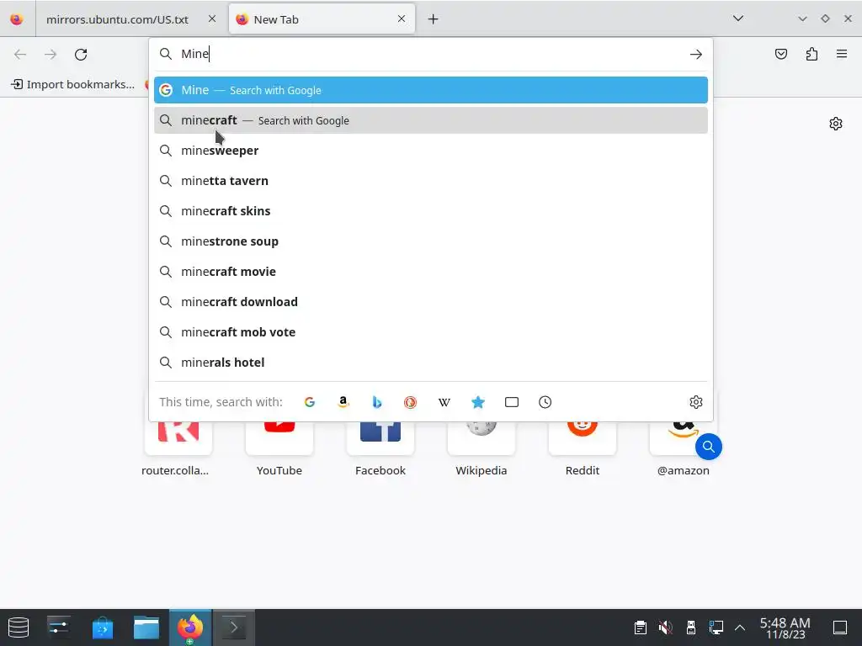Image resolution: width=862 pixels, height=646 pixels.
Task: Select the 'minerals hotel' suggestion
Action: tap(430, 363)
